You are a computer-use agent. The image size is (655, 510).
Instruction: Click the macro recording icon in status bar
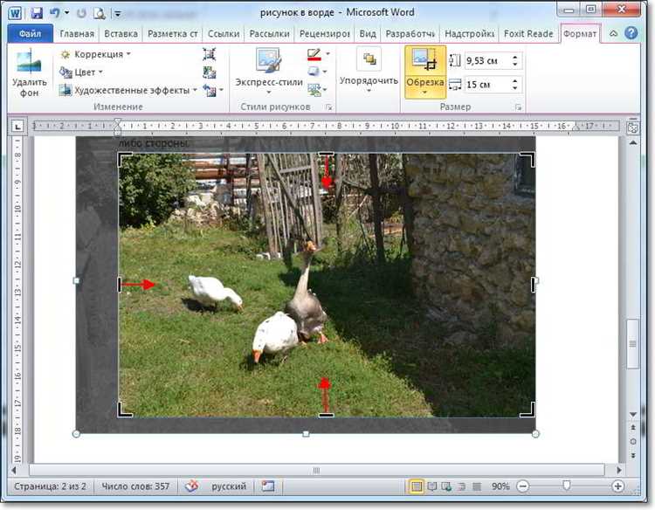coord(268,486)
